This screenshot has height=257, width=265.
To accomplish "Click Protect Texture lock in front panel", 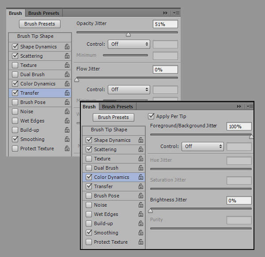I will pyautogui.click(x=141, y=242).
